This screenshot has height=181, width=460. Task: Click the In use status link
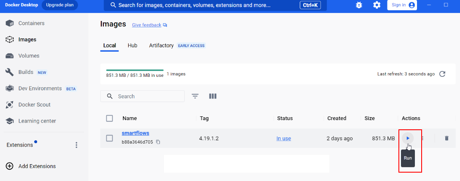pos(284,138)
